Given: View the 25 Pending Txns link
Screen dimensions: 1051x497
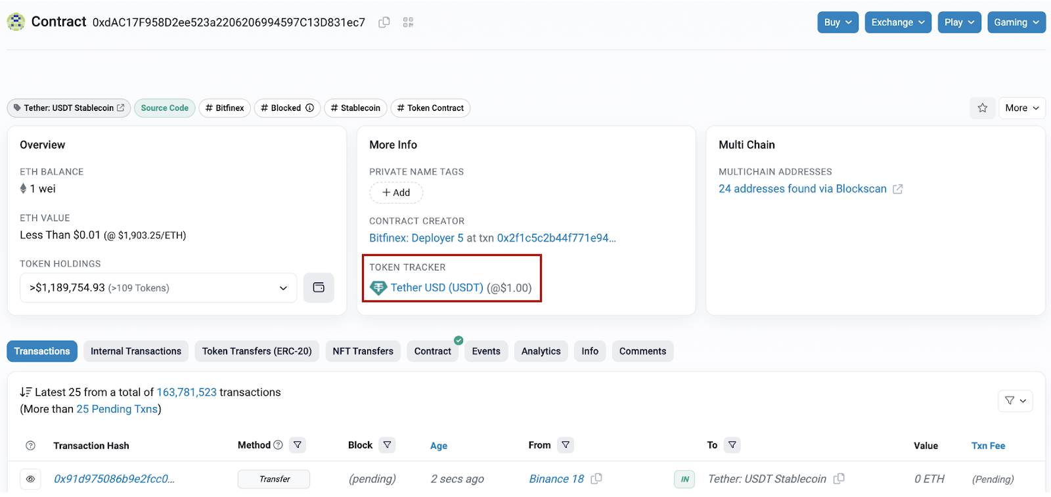Looking at the screenshot, I should pos(117,409).
